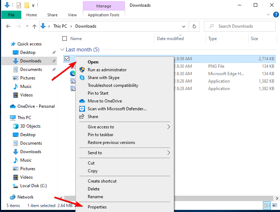Open Desktop under Quick access
Screen dimensions: 280x212
coord(28,52)
